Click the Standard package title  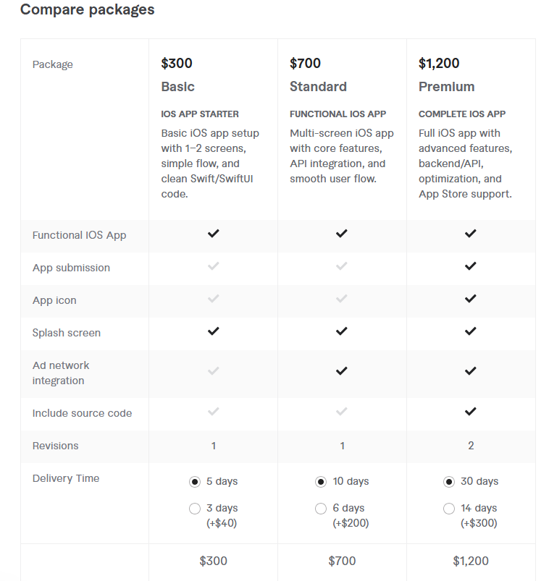click(x=318, y=87)
